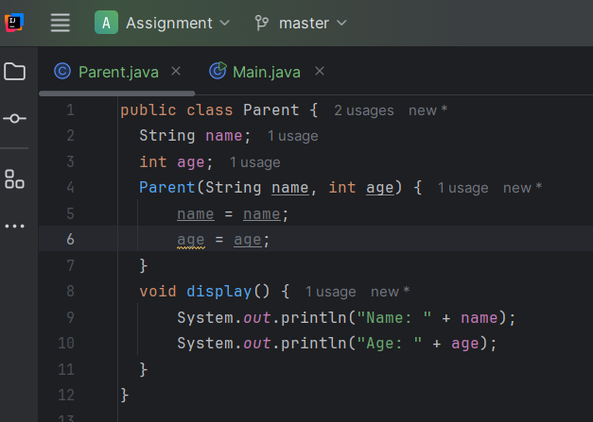The image size is (593, 422).
Task: Click the '2 usages' hint on Parent class
Action: pyautogui.click(x=363, y=110)
